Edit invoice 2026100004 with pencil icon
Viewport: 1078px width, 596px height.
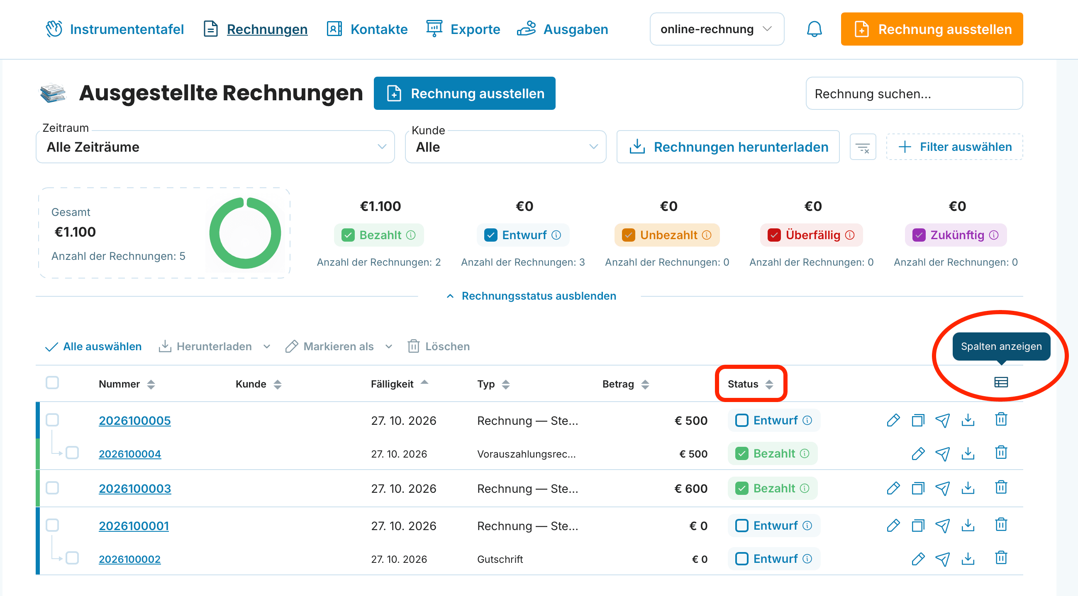pyautogui.click(x=918, y=453)
